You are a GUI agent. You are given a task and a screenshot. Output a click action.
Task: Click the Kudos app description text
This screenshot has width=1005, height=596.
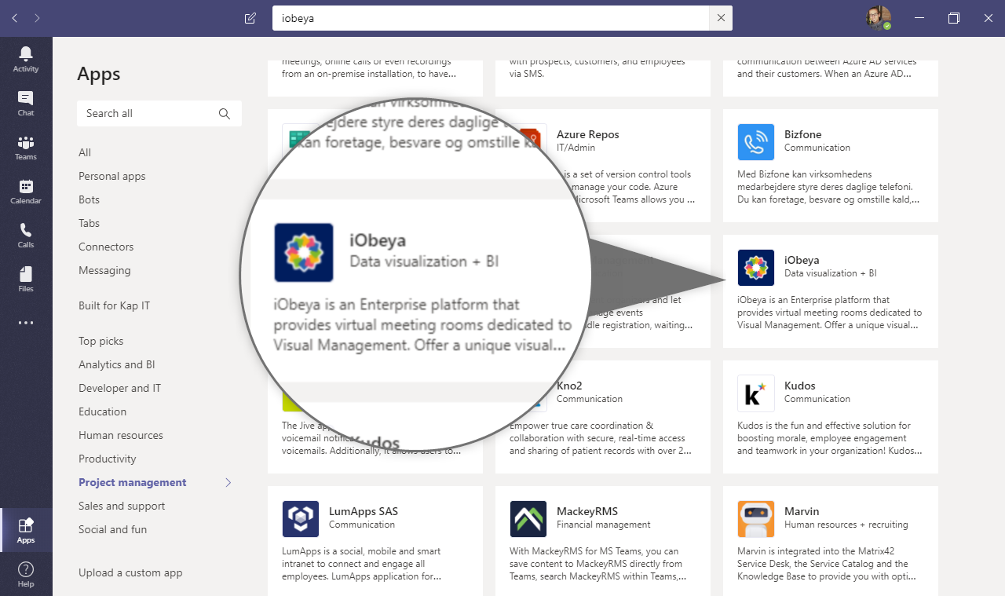(830, 438)
